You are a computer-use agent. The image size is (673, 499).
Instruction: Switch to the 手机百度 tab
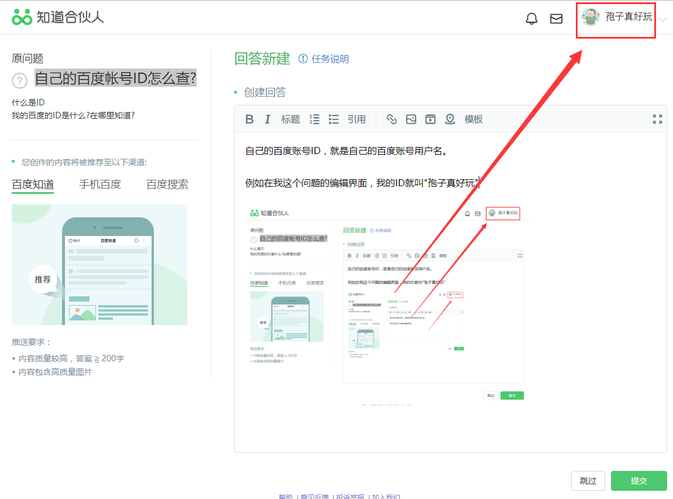100,184
